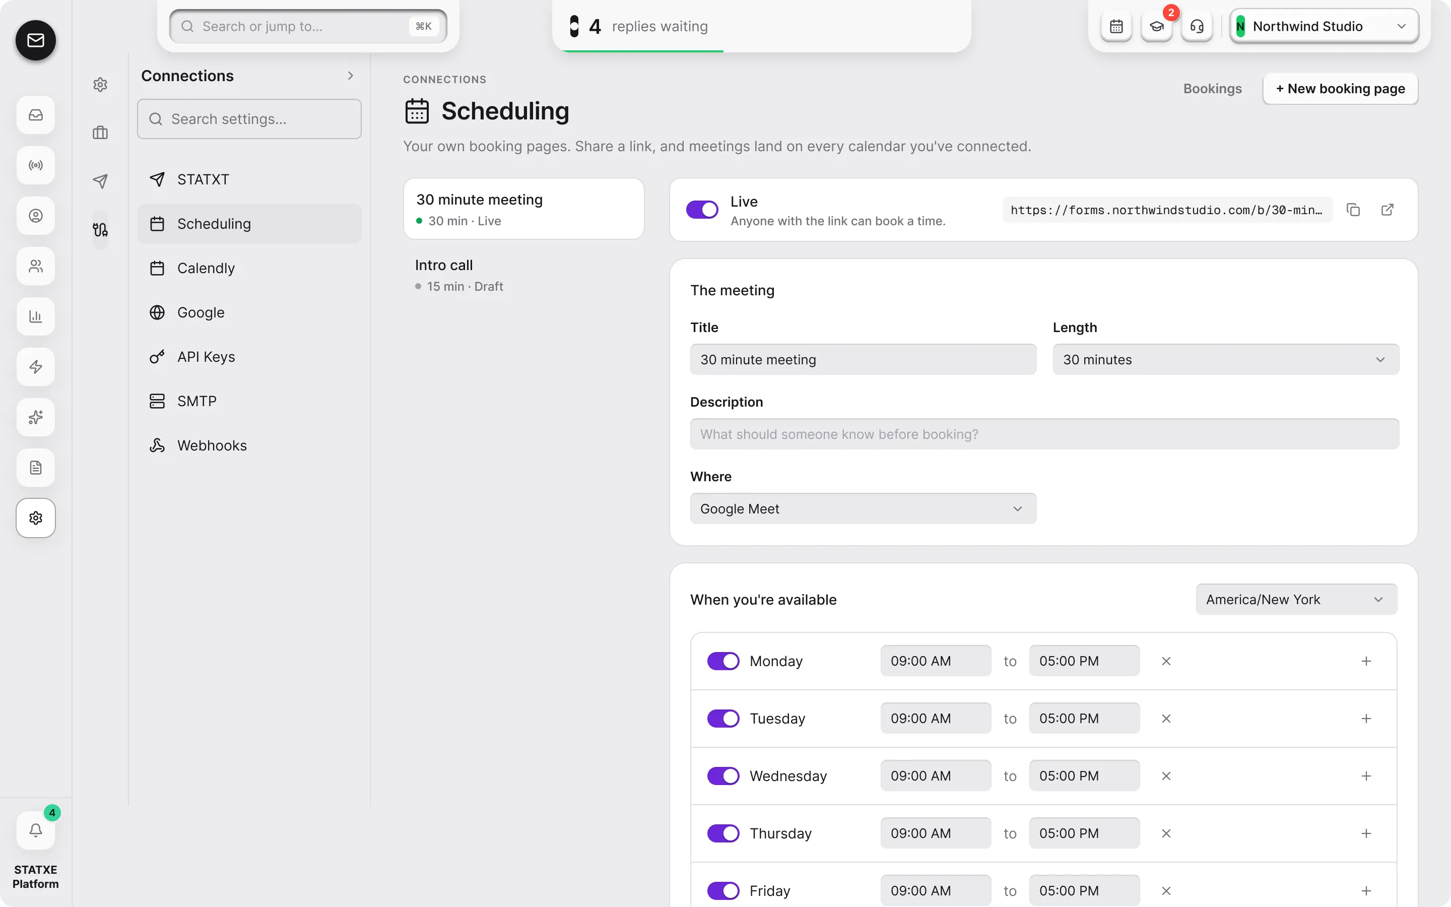The image size is (1451, 907).
Task: Open the America/New York timezone dropdown
Action: (x=1296, y=599)
